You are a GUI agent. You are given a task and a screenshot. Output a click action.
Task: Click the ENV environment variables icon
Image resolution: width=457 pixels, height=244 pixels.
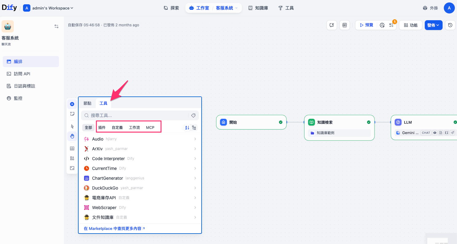pyautogui.click(x=345, y=25)
